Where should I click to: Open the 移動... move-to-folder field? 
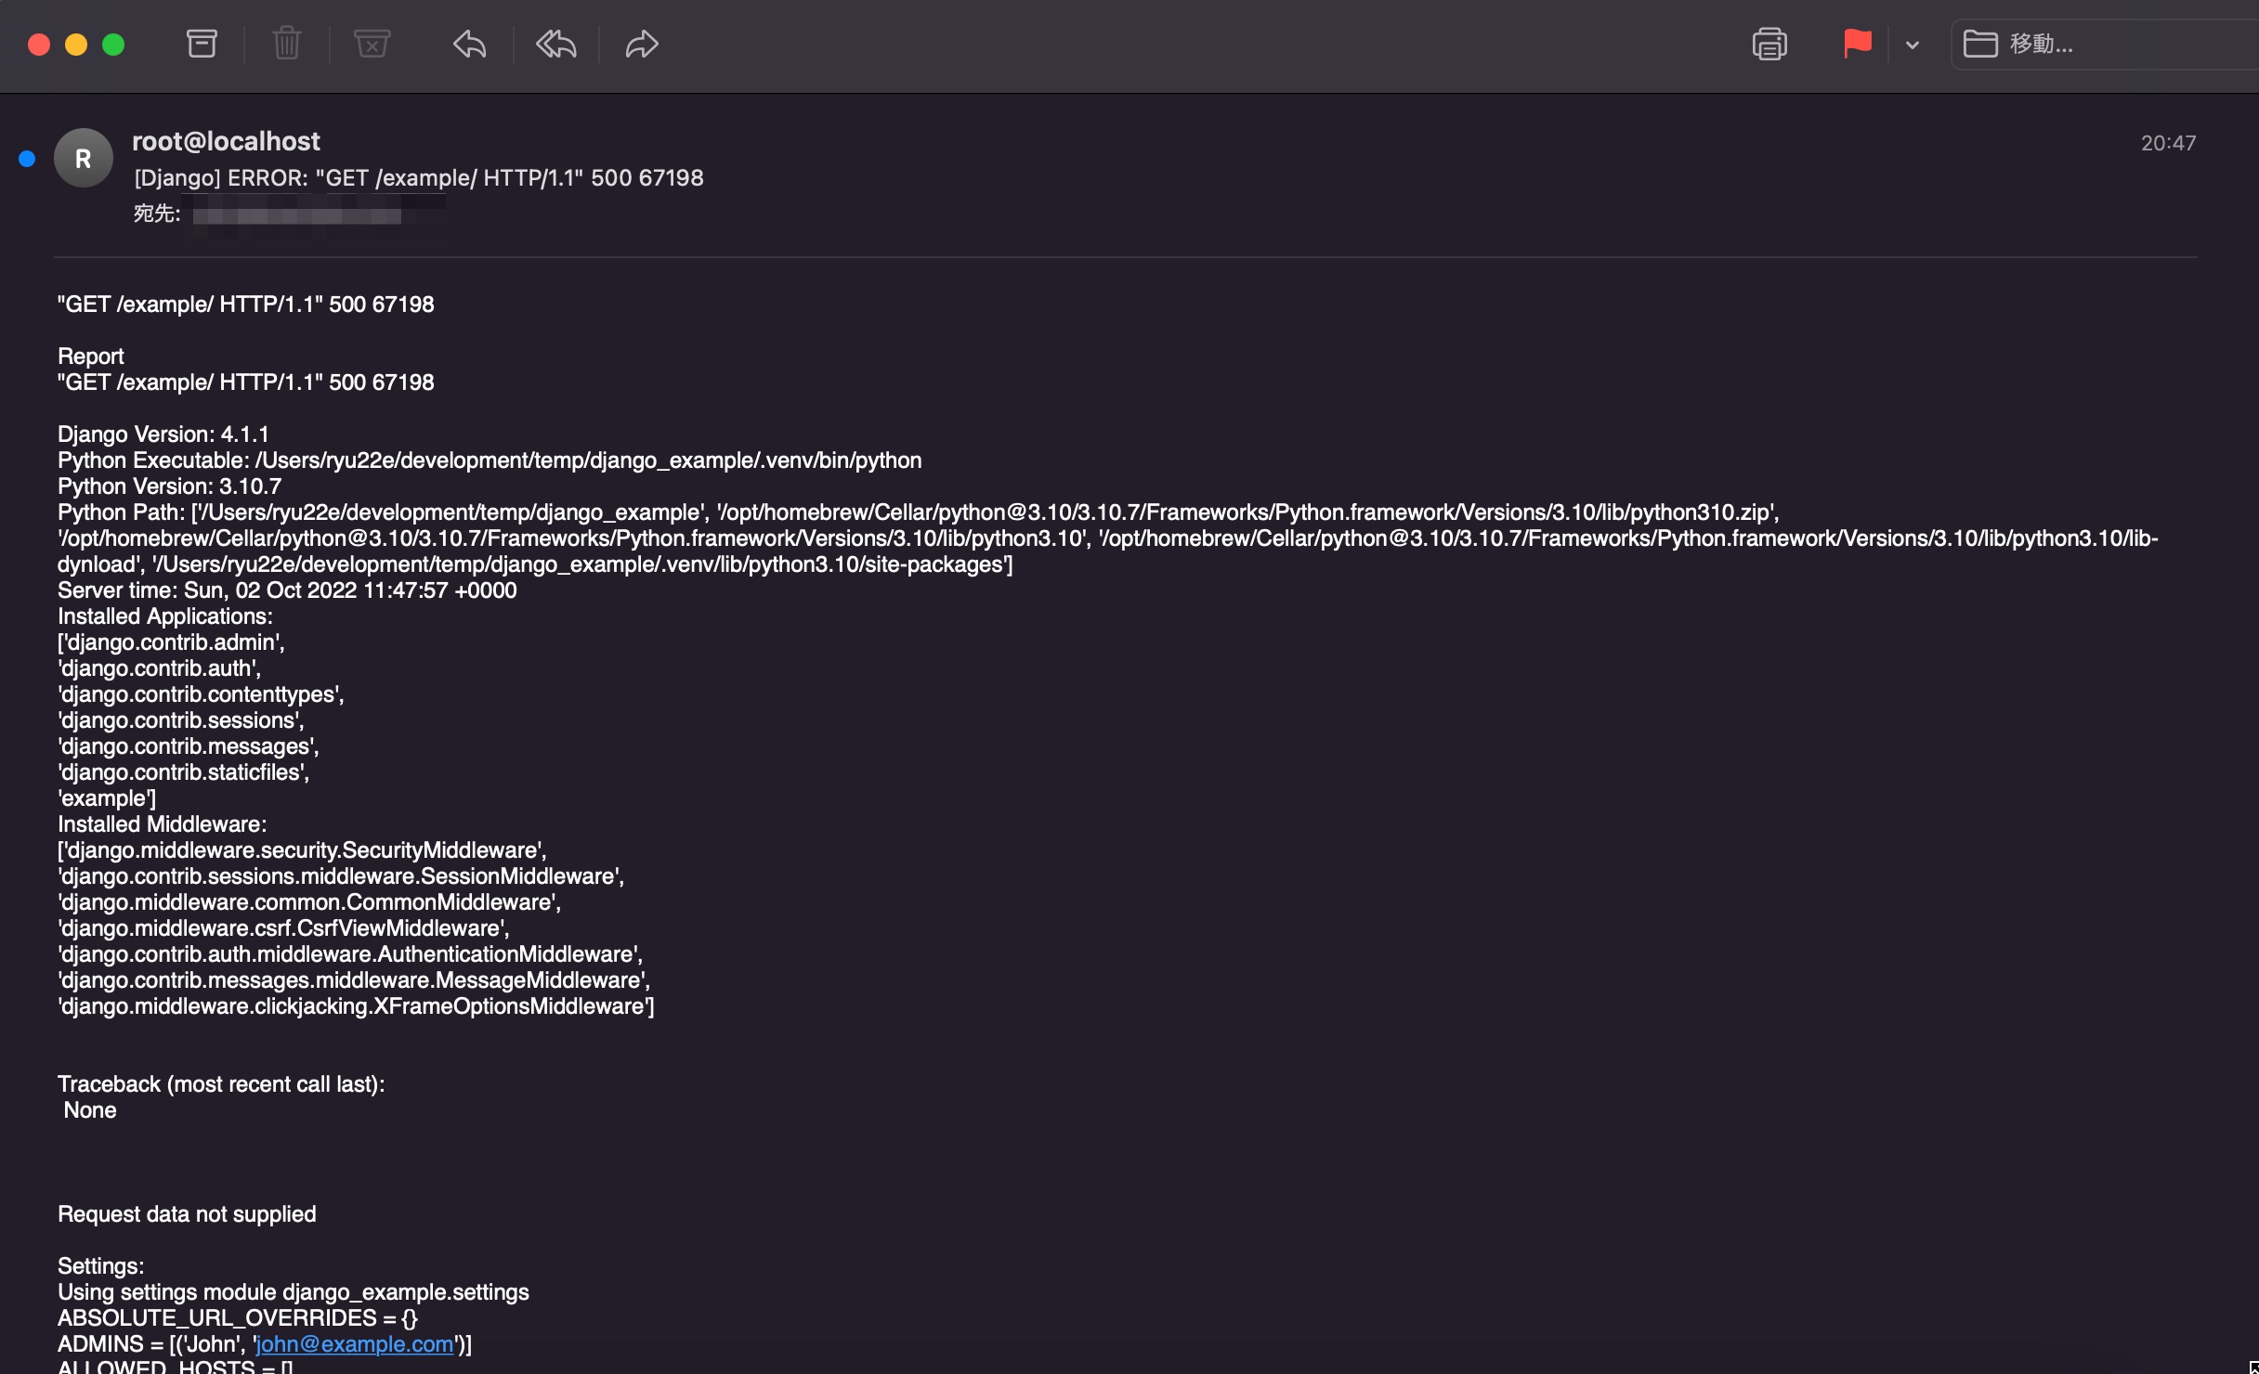[2105, 44]
